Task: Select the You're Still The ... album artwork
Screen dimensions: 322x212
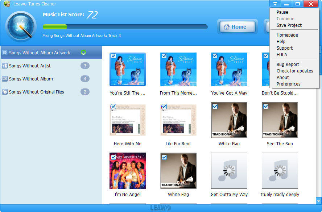Action: click(x=128, y=69)
